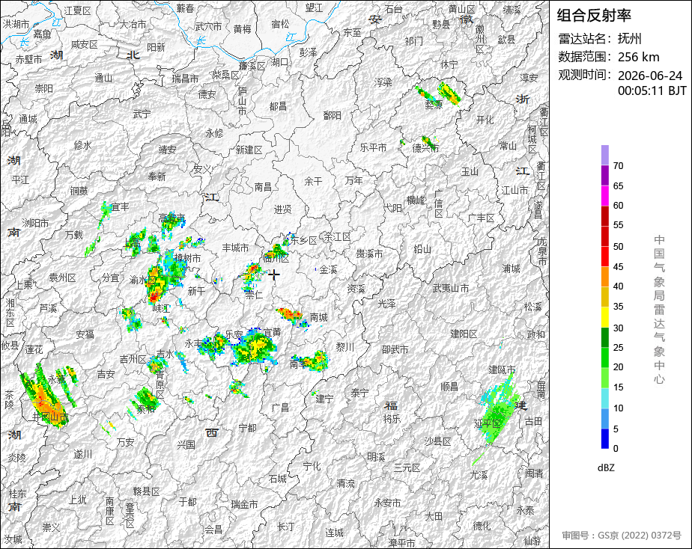Click the 建瓯市 label
This screenshot has width=692, height=549.
502,369
